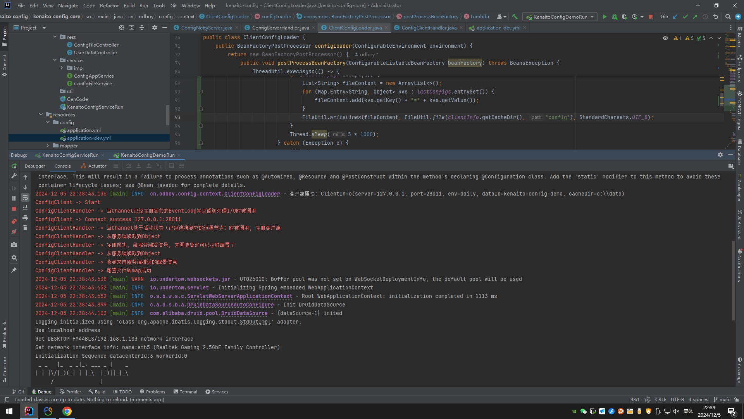Image resolution: width=744 pixels, height=419 pixels.
Task: Open the Terminal tool window
Action: (x=185, y=392)
